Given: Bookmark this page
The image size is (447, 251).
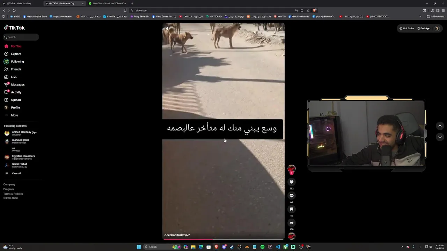Looking at the screenshot, I should (125, 10).
